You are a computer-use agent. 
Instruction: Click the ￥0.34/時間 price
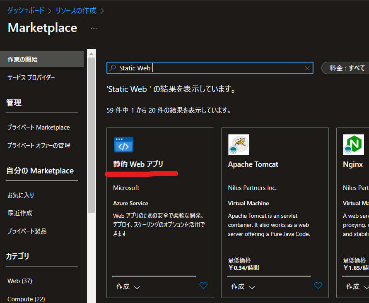click(x=244, y=268)
